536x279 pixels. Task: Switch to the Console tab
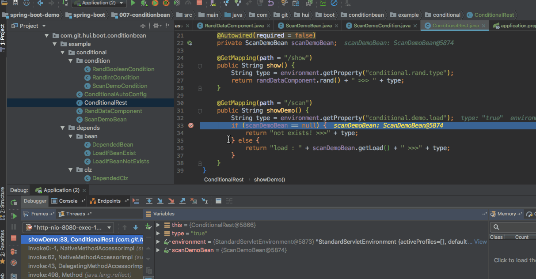(x=68, y=201)
